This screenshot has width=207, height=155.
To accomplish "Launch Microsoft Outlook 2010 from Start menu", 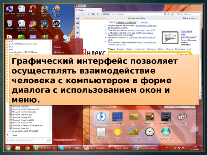I will coord(20,117).
